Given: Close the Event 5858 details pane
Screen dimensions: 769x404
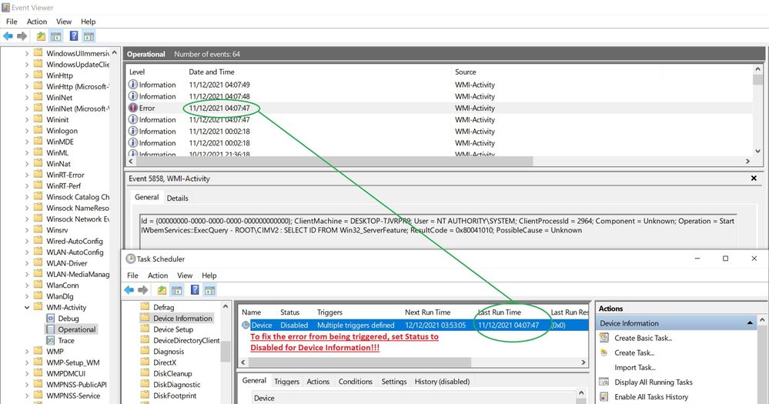Looking at the screenshot, I should click(754, 179).
